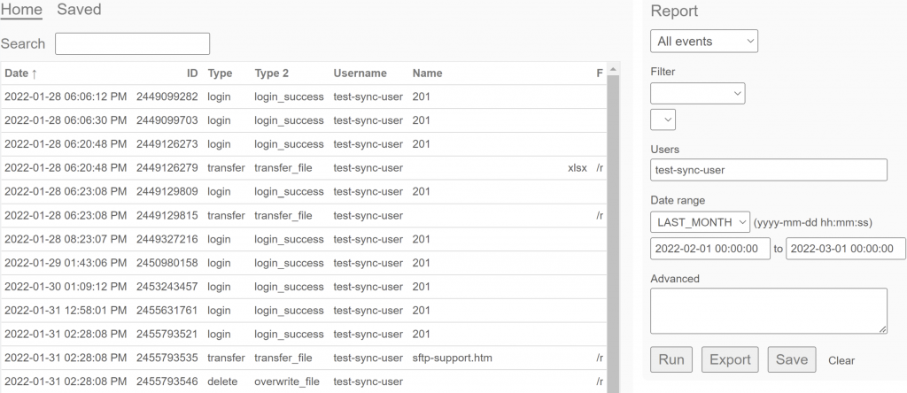Click the Users field containing test-sync-user
Image resolution: width=907 pixels, height=393 pixels.
point(768,170)
